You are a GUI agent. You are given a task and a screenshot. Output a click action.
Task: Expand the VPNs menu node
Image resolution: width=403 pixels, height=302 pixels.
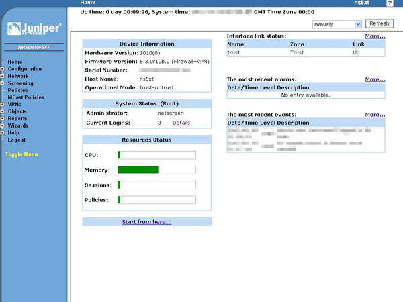(x=2, y=105)
